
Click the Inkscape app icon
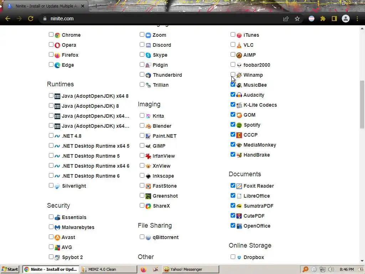(148, 176)
